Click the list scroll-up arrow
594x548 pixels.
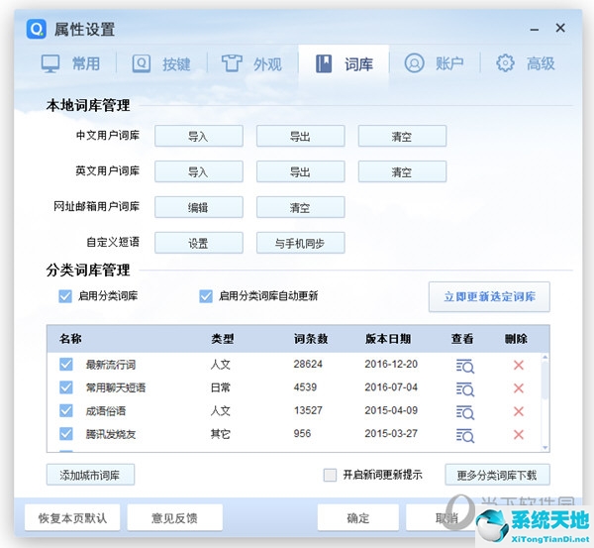coord(545,357)
